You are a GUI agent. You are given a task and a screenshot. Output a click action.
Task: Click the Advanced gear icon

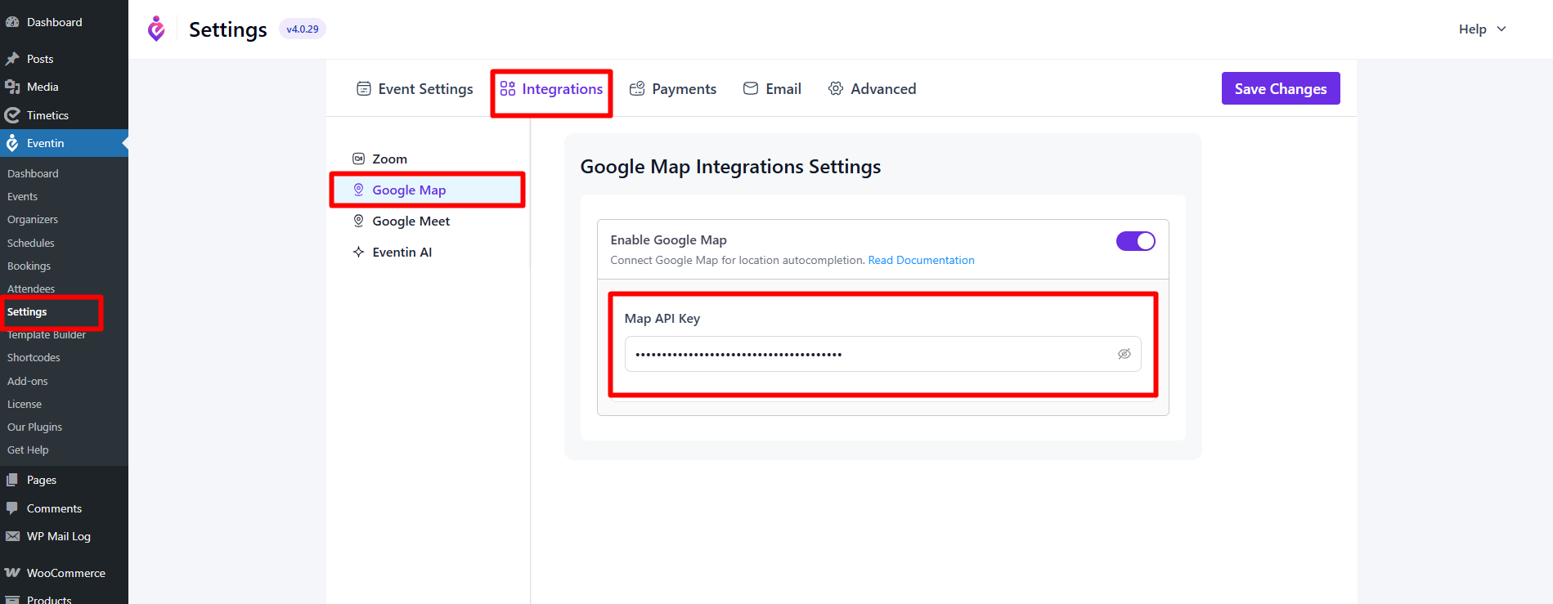click(836, 88)
